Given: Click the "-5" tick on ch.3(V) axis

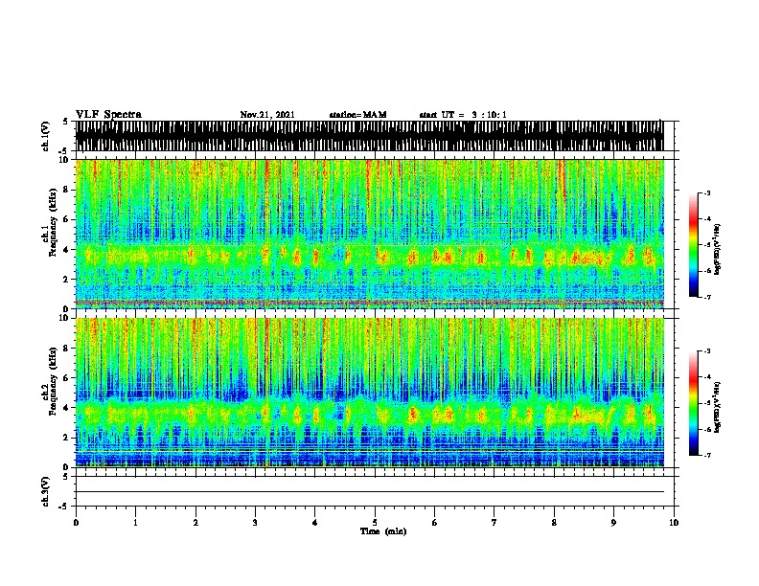Looking at the screenshot, I should (64, 506).
